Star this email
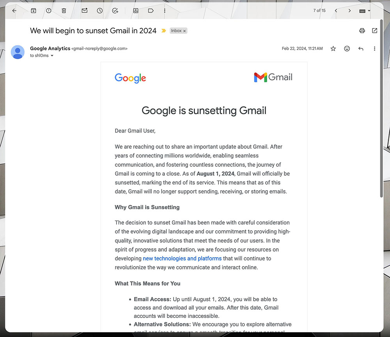 333,49
